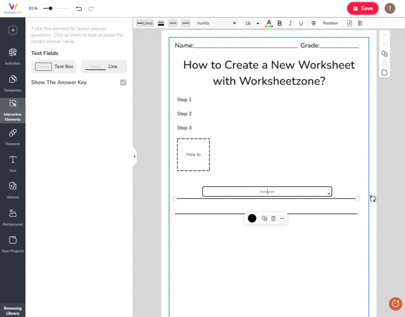Click the rotate handle icon
405x317 pixels.
[x=373, y=199]
